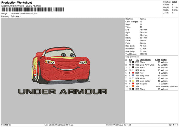Screen dimensions: 179x127
Task: Click the Magenta description text
Action: [143, 84]
